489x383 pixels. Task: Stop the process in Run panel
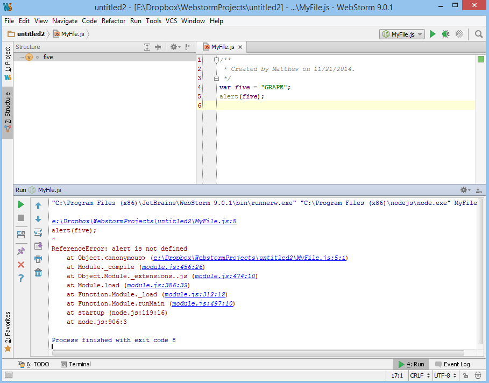pos(21,218)
